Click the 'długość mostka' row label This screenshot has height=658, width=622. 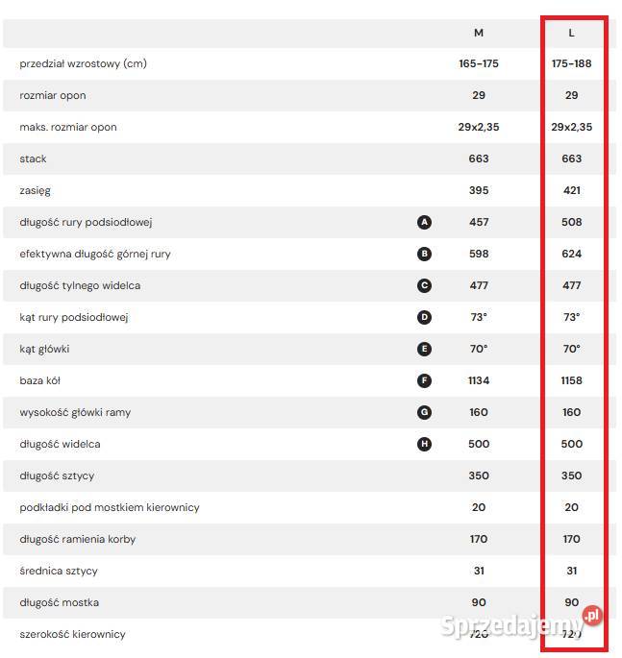[60, 602]
